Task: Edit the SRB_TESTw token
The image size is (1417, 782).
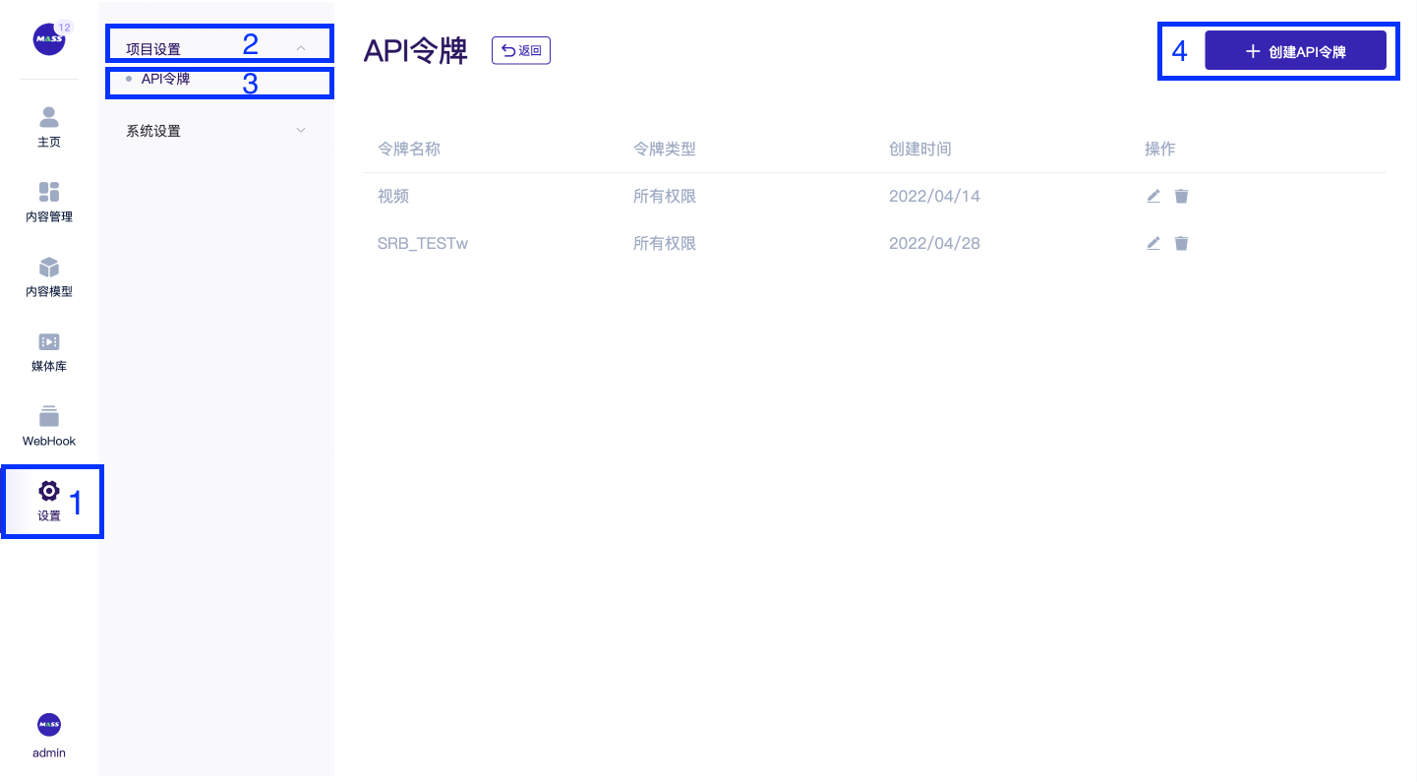Action: [x=1153, y=243]
